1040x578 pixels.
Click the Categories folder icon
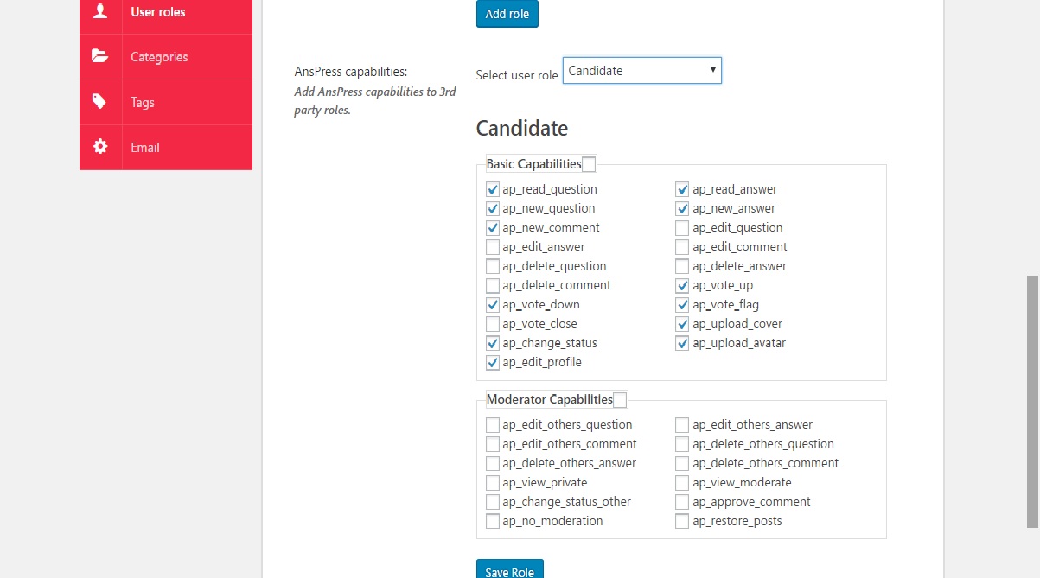(100, 56)
